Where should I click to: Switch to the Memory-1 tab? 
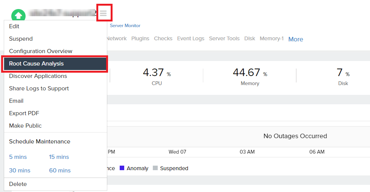272,38
